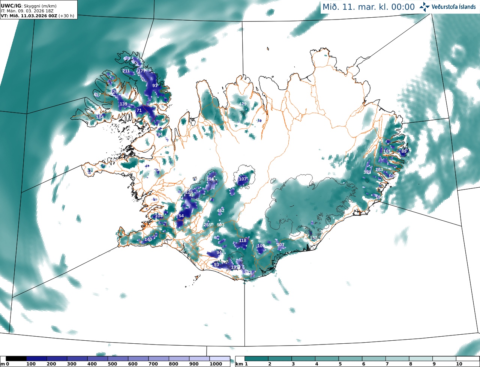The image size is (480, 367).
Task: Click the 'VT: Mið. 11.03.2026 00Z (+30 h)' line
Action: [37, 16]
